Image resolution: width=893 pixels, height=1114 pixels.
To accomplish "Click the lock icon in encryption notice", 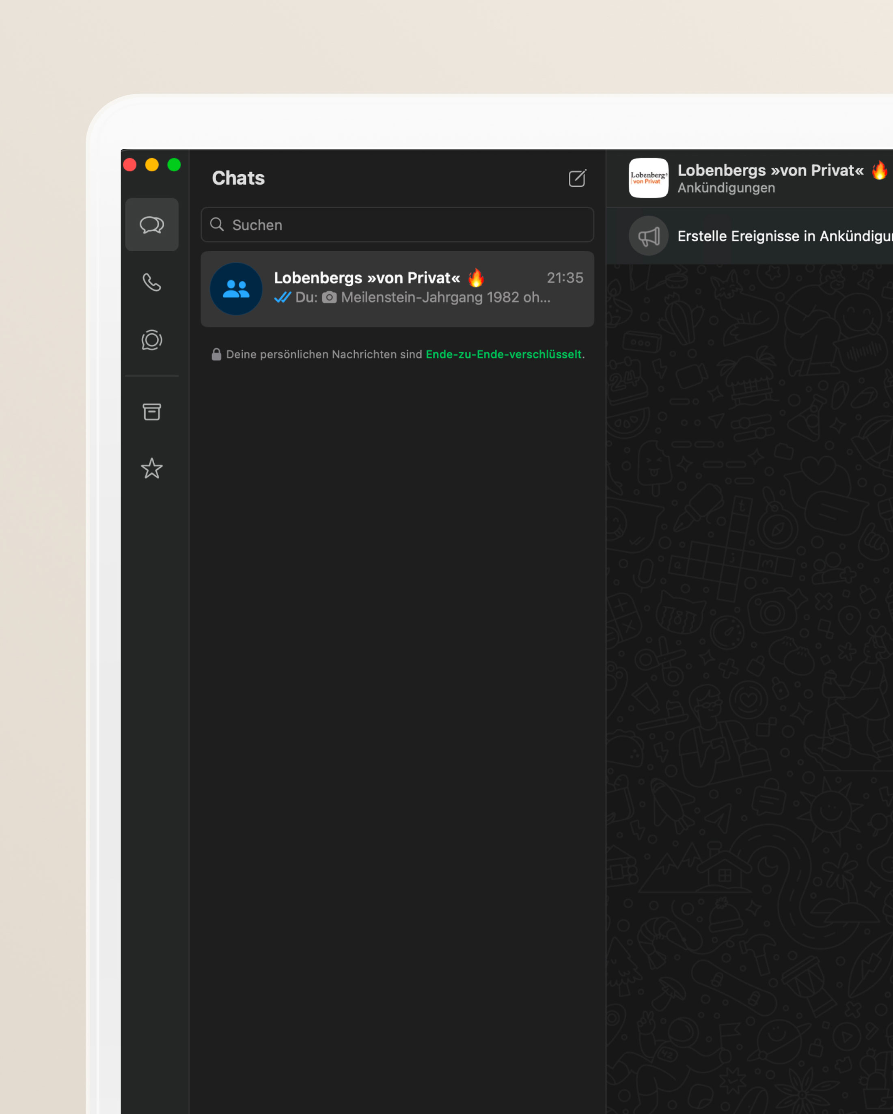I will pos(216,354).
